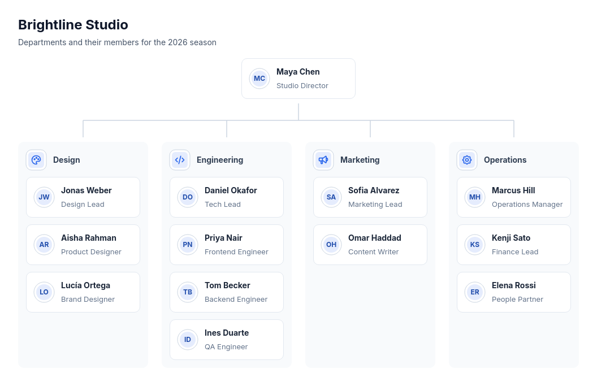This screenshot has height=386, width=597.
Task: Click the 2026 season subtitle text
Action: coord(117,42)
